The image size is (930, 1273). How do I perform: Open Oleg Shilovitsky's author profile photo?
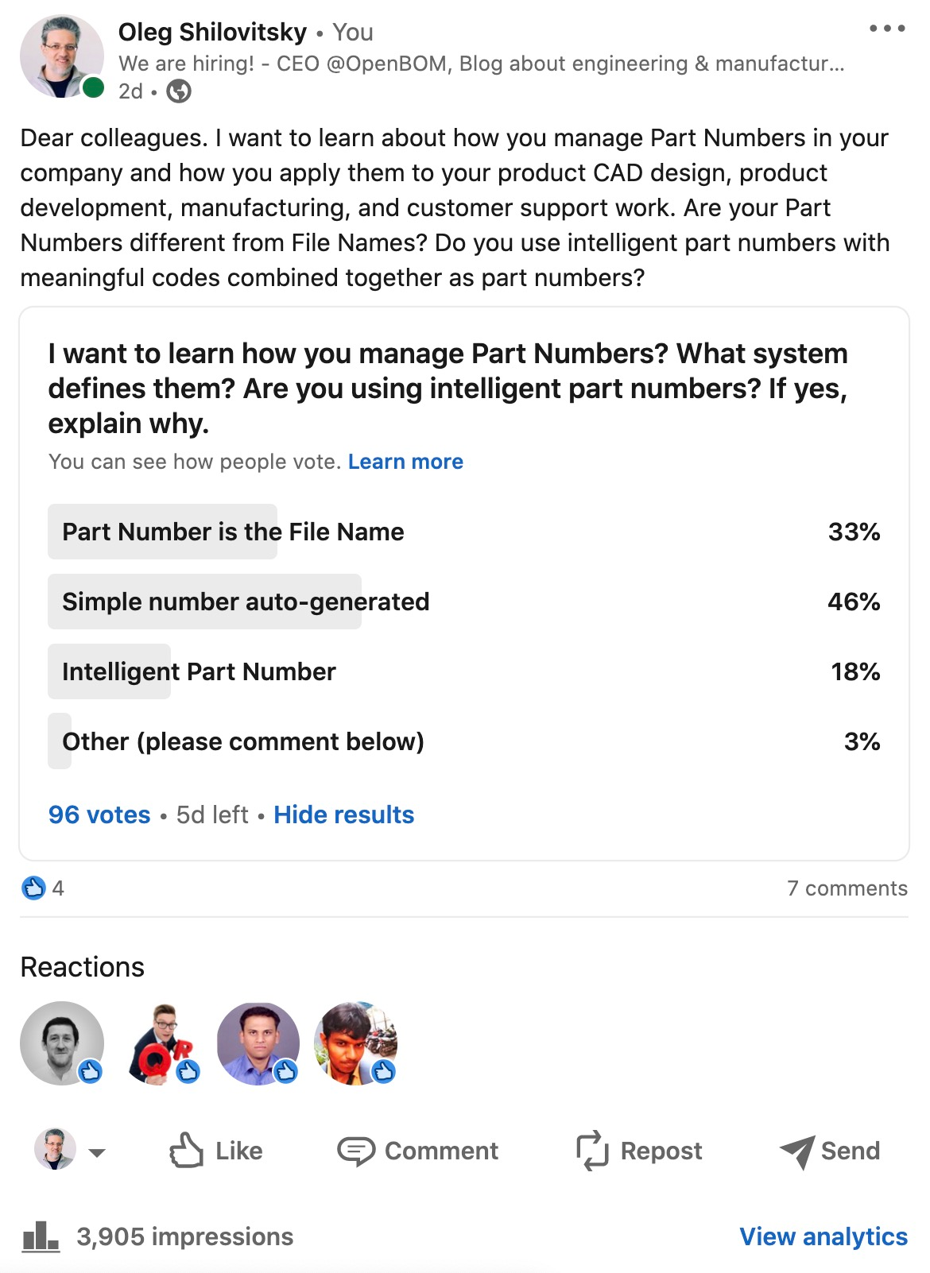62,56
